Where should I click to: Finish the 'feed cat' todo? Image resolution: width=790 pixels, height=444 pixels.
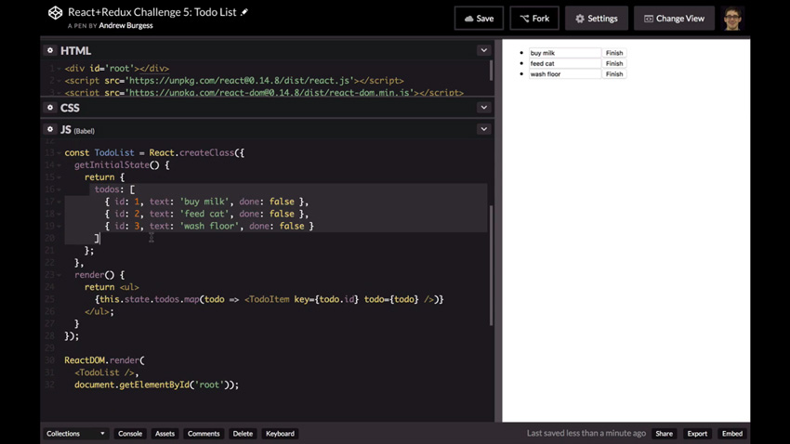point(614,63)
